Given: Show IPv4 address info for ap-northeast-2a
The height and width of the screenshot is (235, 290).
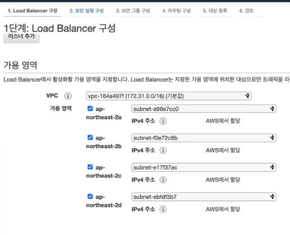Looking at the screenshot, I should point(163,121).
